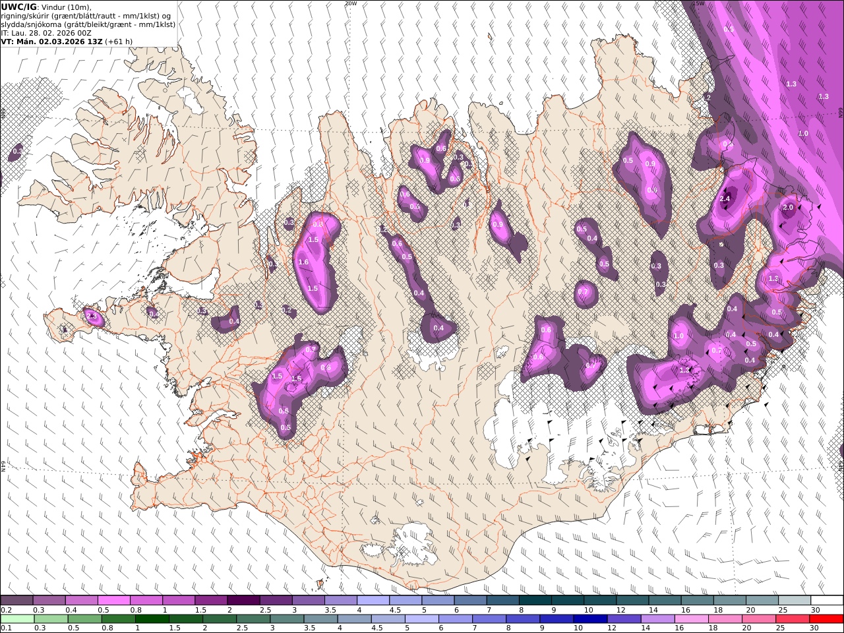Click the '(+61 h)' forecast offset text

tap(119, 41)
